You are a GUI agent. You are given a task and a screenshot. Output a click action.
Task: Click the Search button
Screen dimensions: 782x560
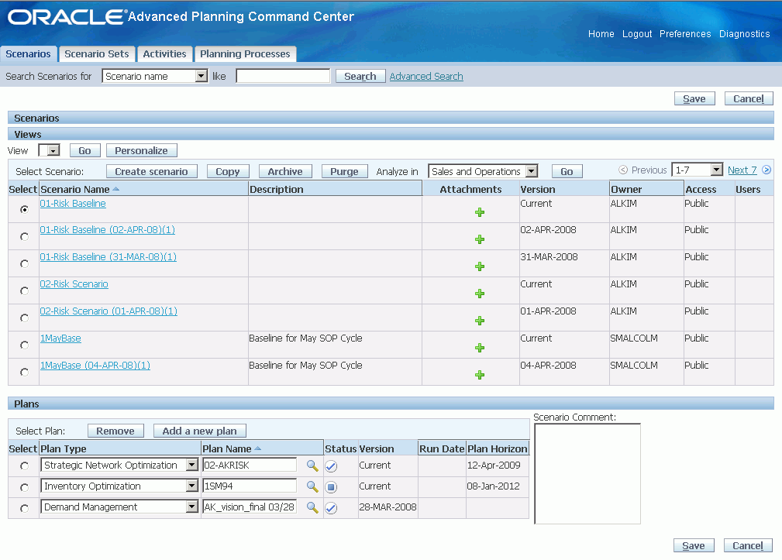(360, 76)
